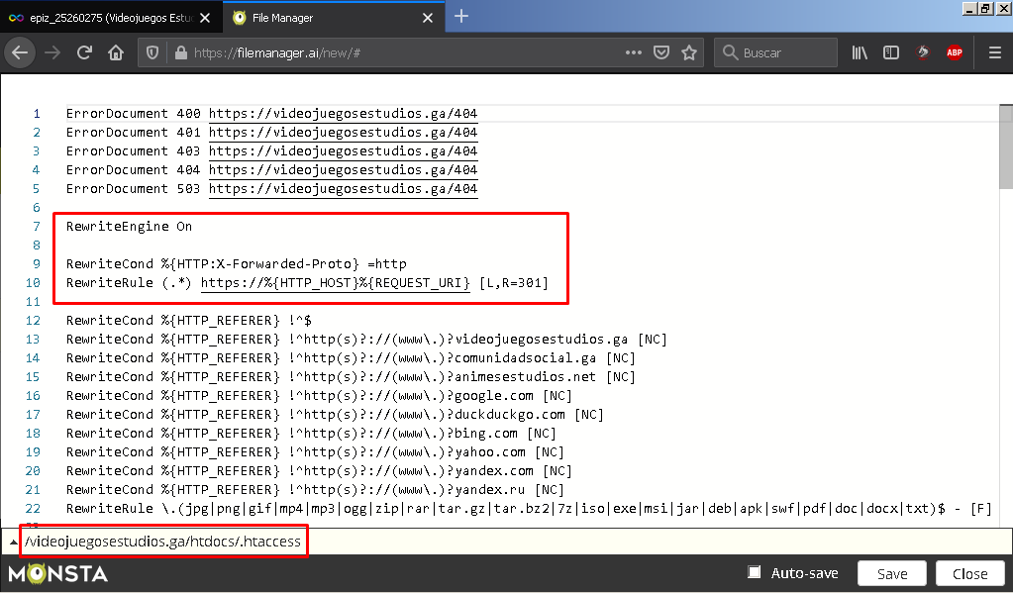The width and height of the screenshot is (1013, 593).
Task: Open a new browser tab
Action: 461,16
